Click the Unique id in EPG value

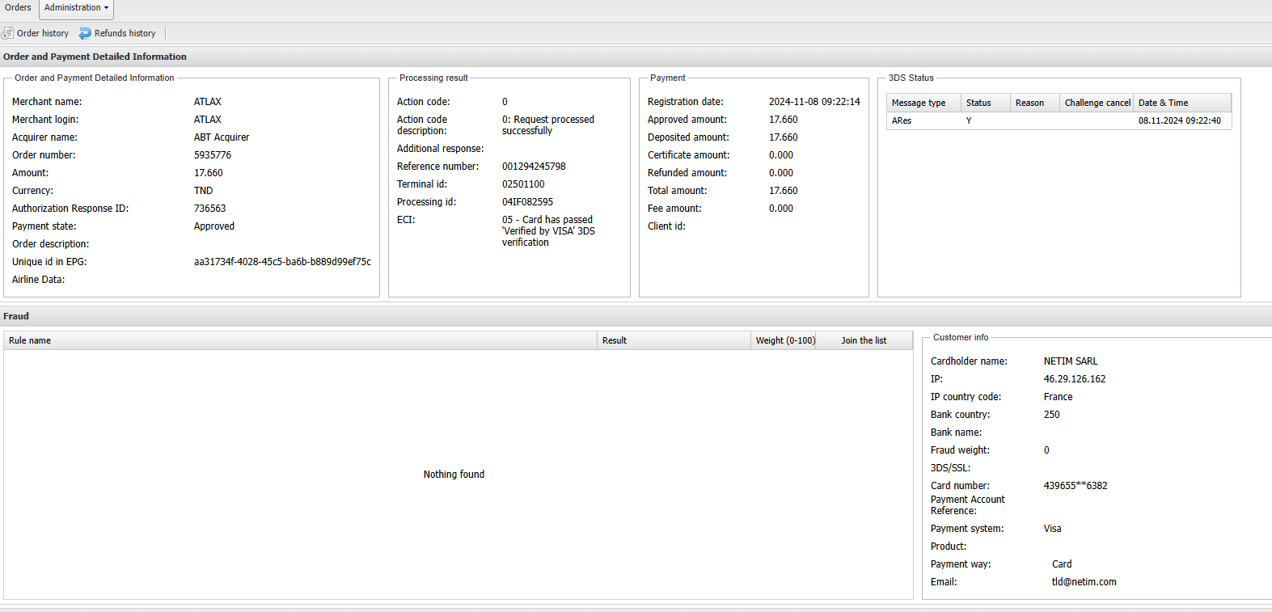pos(282,262)
